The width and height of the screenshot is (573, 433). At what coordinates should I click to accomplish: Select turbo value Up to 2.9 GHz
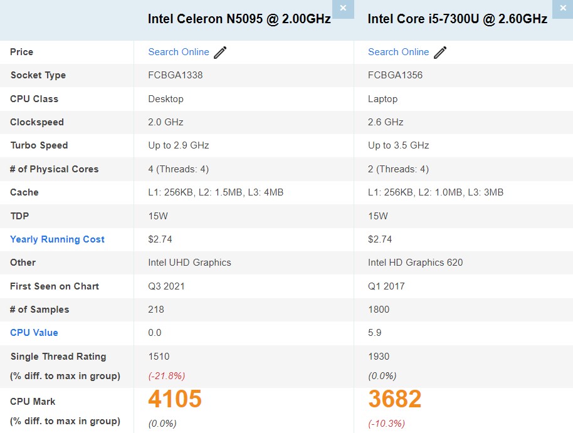tap(179, 145)
